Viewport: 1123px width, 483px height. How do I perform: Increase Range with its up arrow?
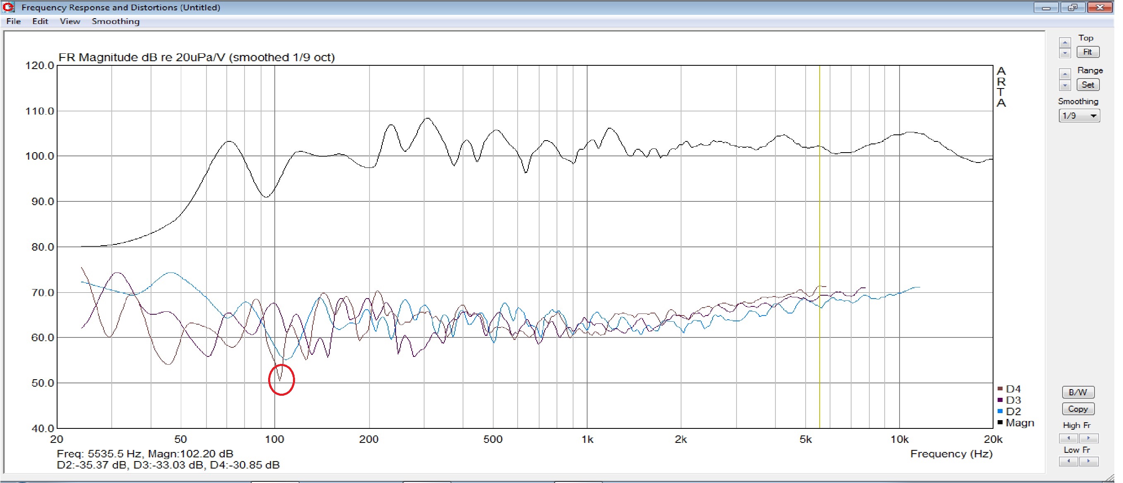1065,74
